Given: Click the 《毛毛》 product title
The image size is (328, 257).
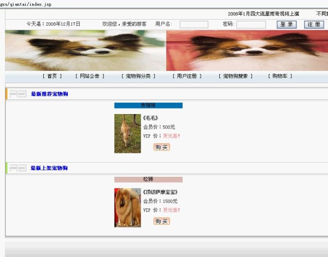Looking at the screenshot, I should pyautogui.click(x=150, y=118).
